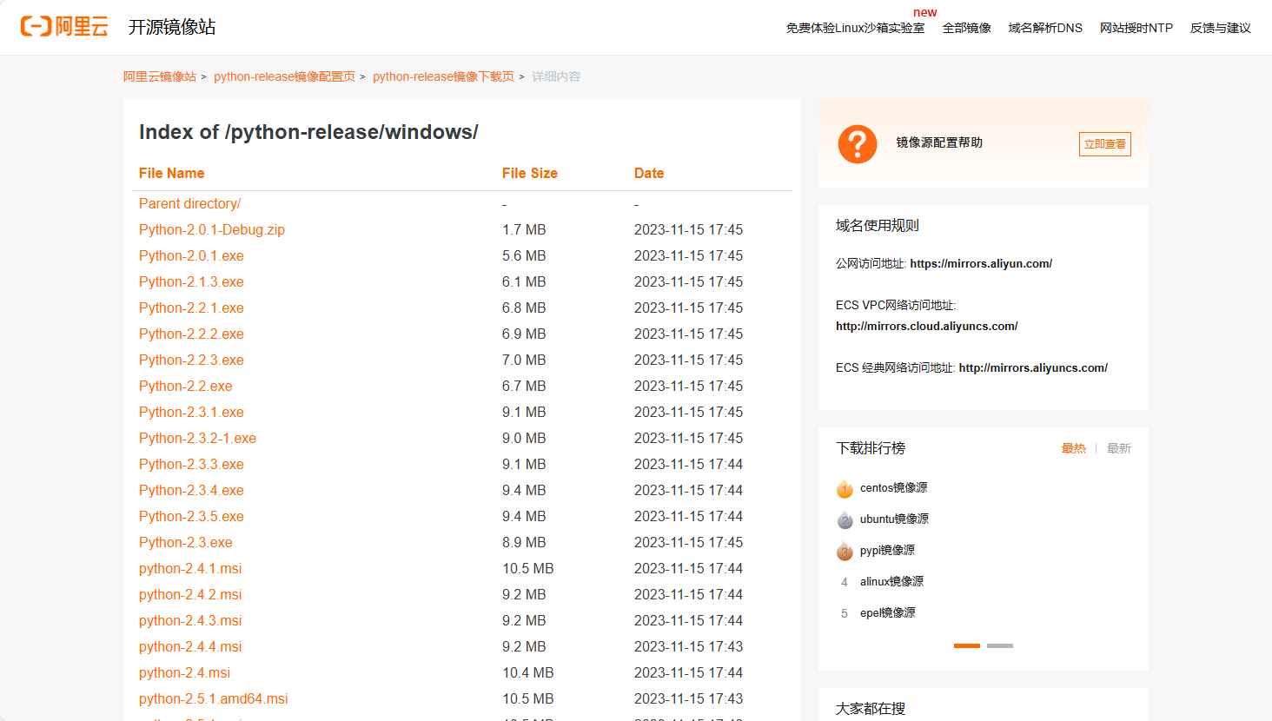The height and width of the screenshot is (721, 1272).
Task: Go to python-release镜像下载页 breadcrumb
Action: click(x=443, y=76)
